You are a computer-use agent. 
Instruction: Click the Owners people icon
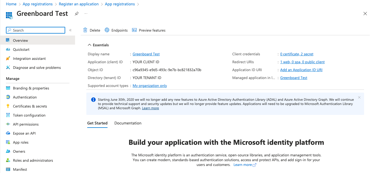tap(8, 151)
